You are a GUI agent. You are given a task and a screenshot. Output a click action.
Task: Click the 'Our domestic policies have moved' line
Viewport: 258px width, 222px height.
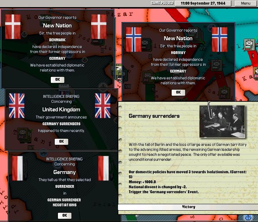[188, 174]
